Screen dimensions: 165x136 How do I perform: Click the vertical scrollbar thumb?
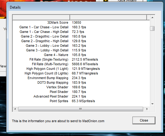152,28
